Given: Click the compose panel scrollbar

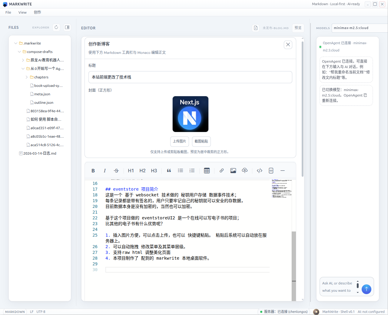Looking at the screenshot, I should 303,109.
